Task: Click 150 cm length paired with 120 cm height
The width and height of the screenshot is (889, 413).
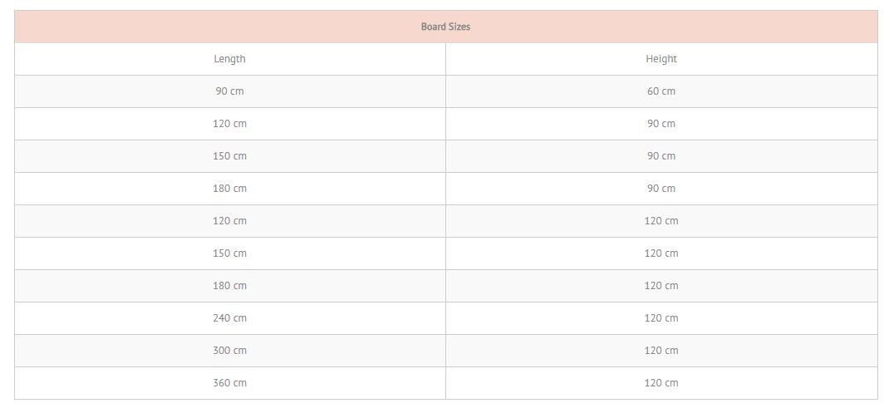Action: pos(230,253)
